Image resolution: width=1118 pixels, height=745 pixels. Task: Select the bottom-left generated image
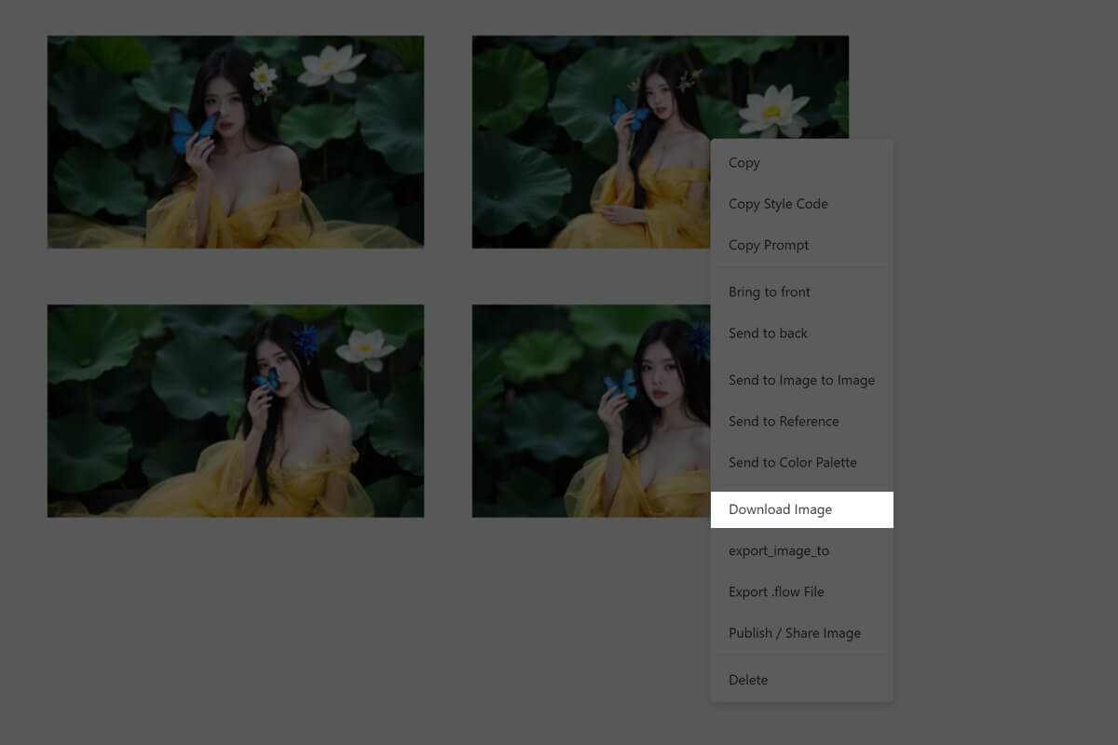click(x=236, y=411)
